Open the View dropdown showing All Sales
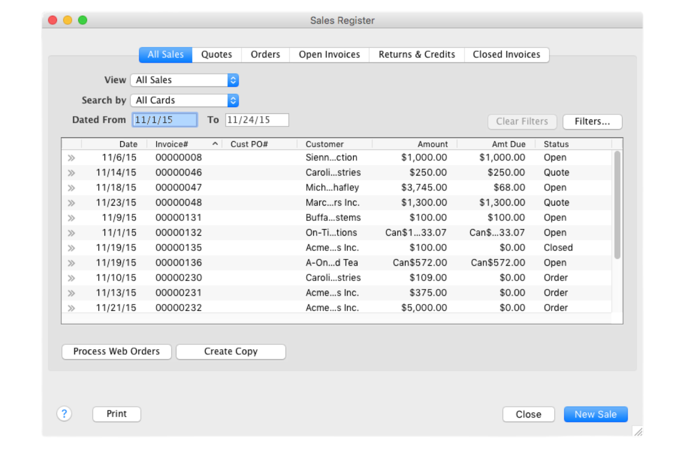The image size is (685, 457). (185, 80)
